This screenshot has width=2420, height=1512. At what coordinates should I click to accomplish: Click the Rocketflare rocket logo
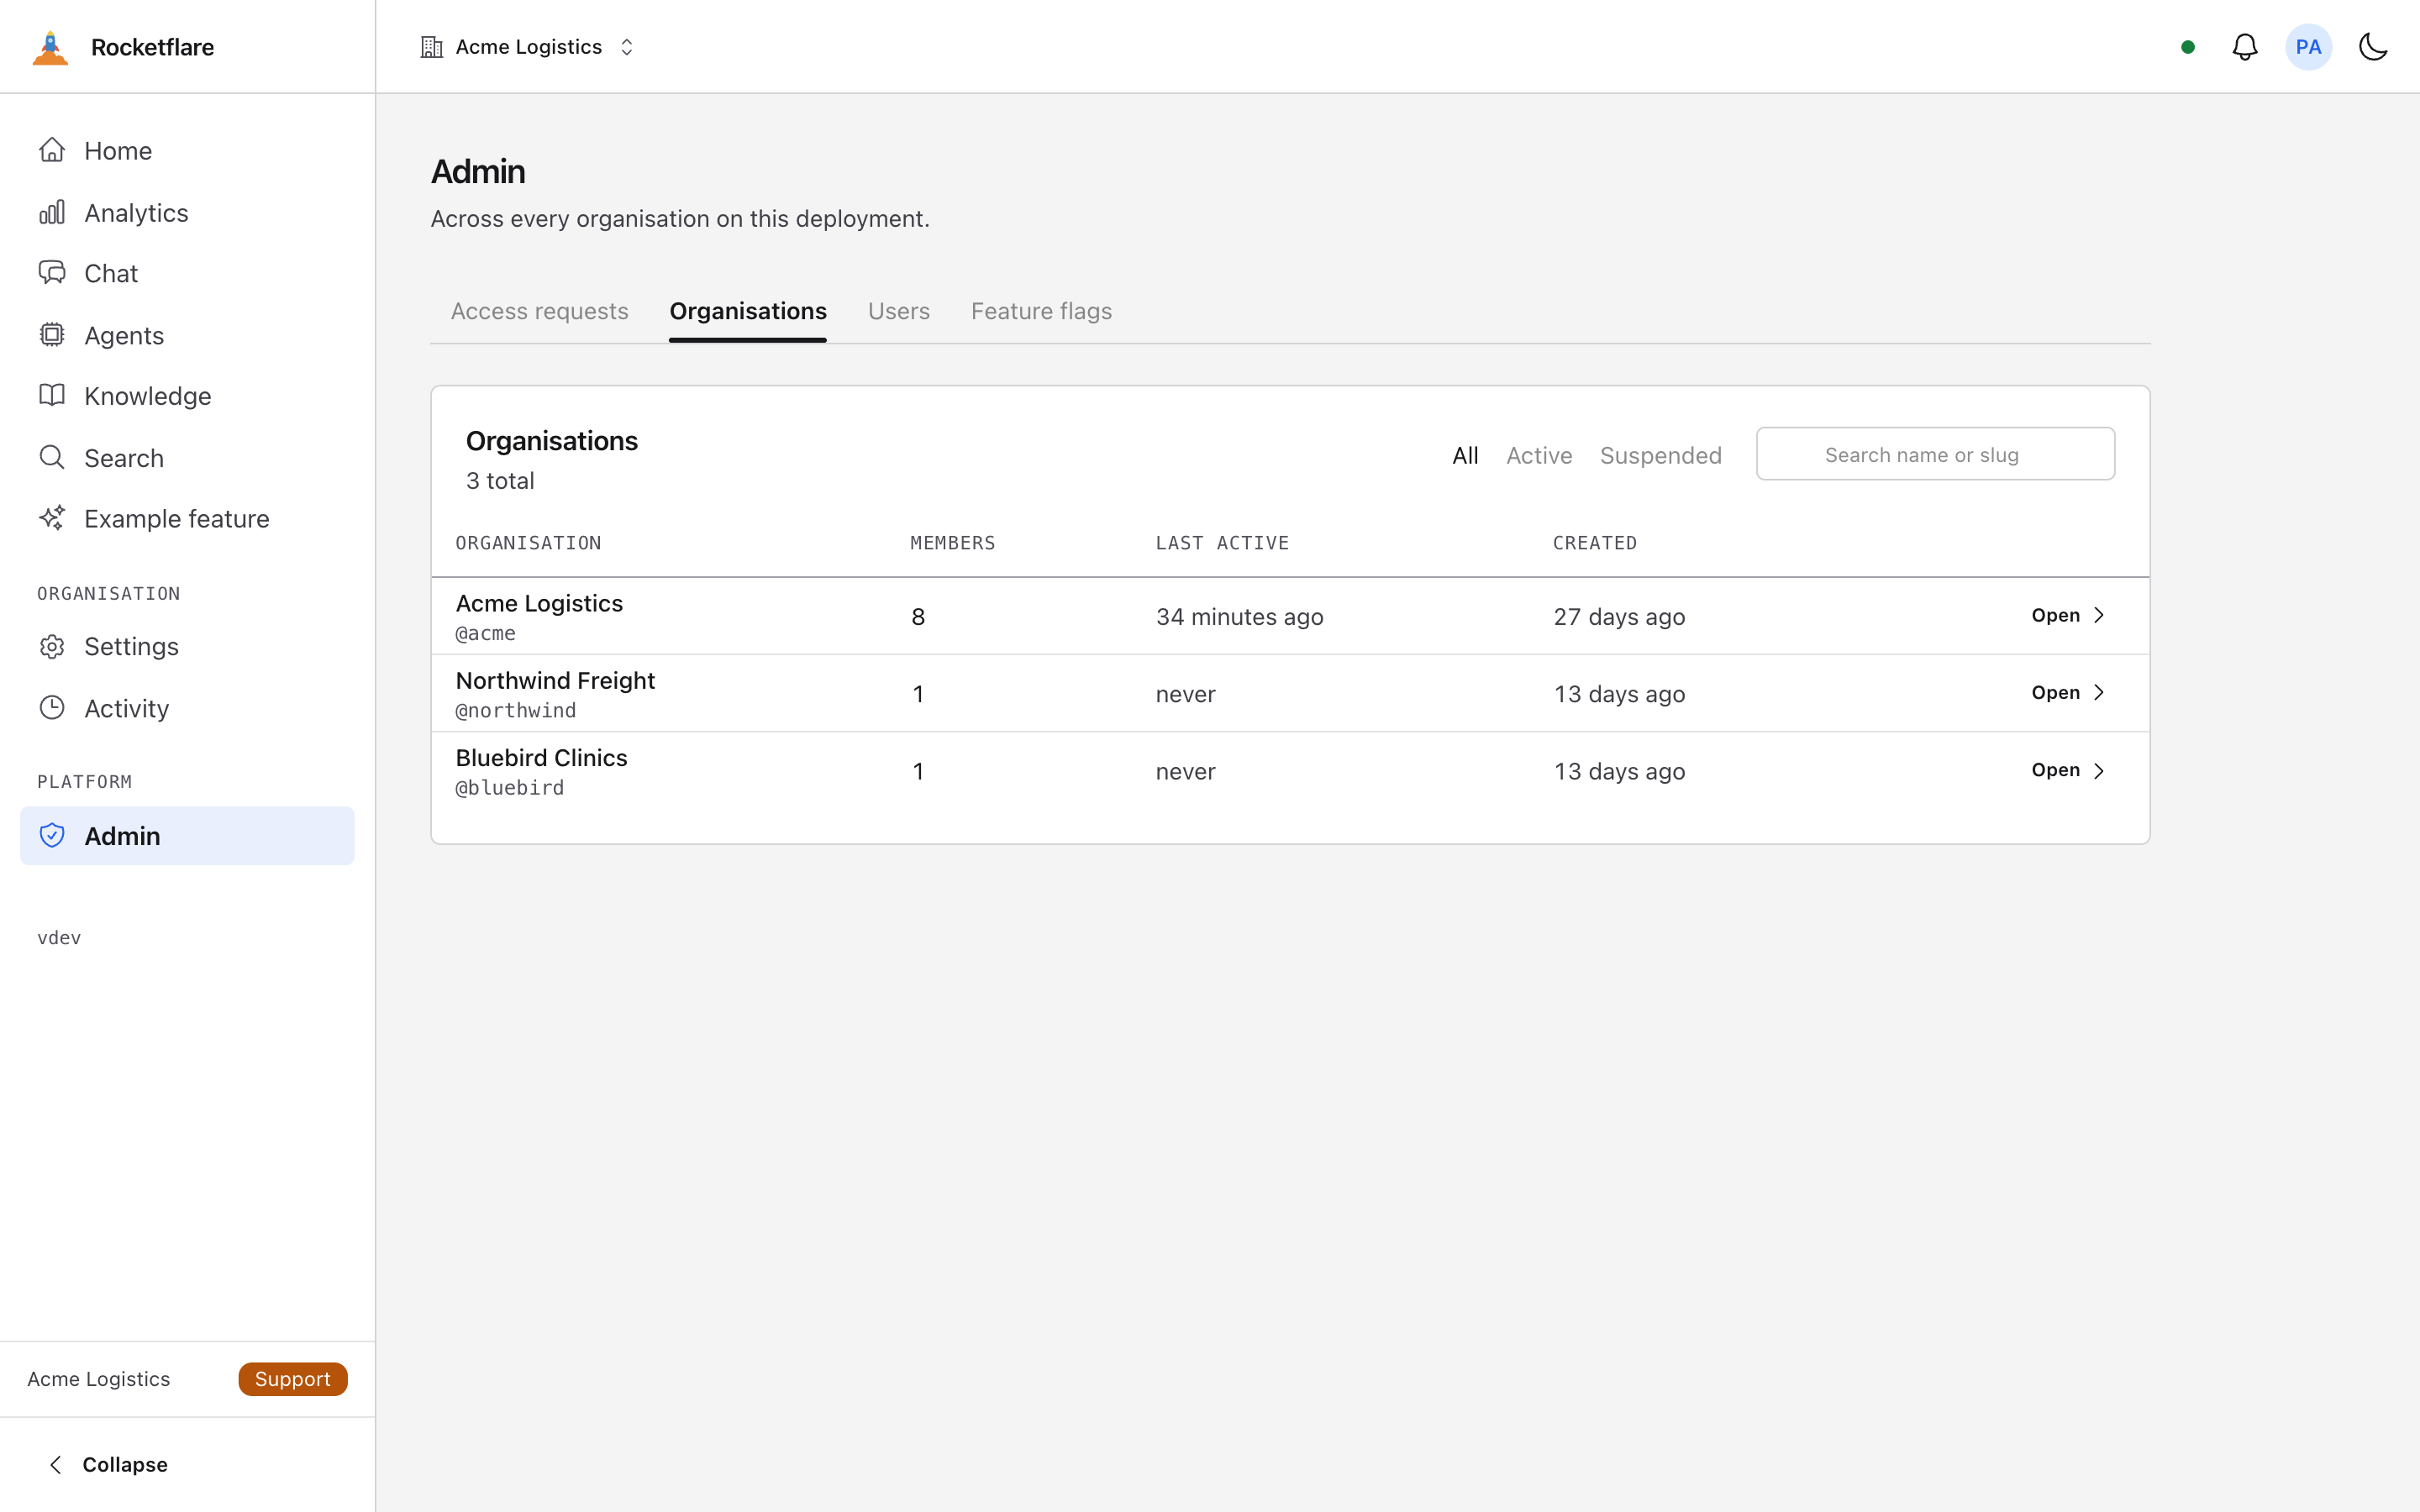50,47
